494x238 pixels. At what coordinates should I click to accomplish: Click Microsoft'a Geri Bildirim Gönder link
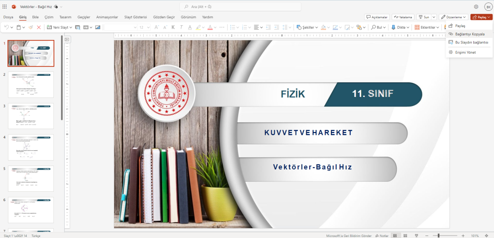(x=349, y=236)
